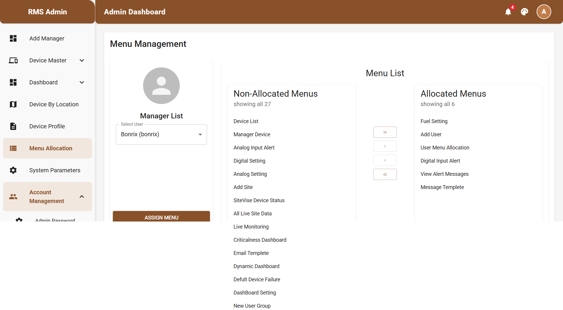Click the manager profile avatar image
563x310 pixels.
(161, 86)
